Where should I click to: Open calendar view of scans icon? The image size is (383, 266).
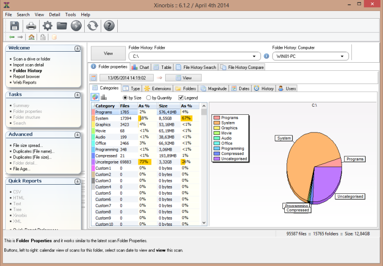(93, 78)
